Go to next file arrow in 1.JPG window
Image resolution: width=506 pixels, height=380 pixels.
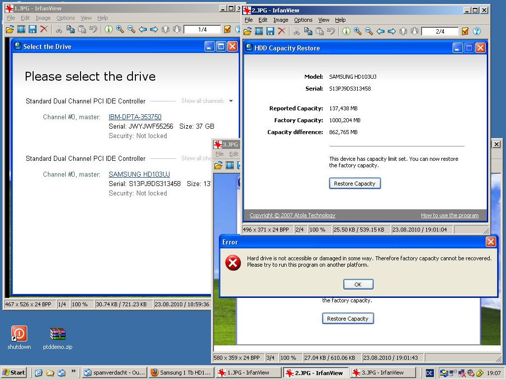point(154,29)
